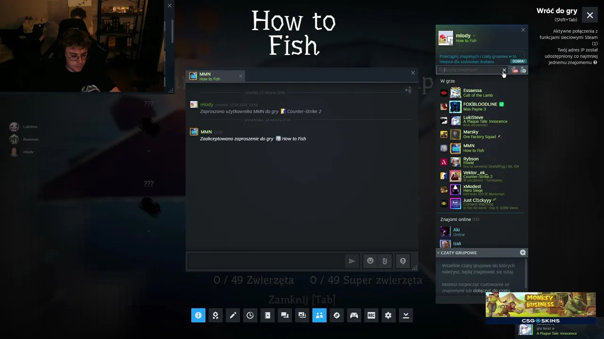Click sender name mlody in the chat log
Image resolution: width=604 pixels, height=339 pixels.
(207, 105)
